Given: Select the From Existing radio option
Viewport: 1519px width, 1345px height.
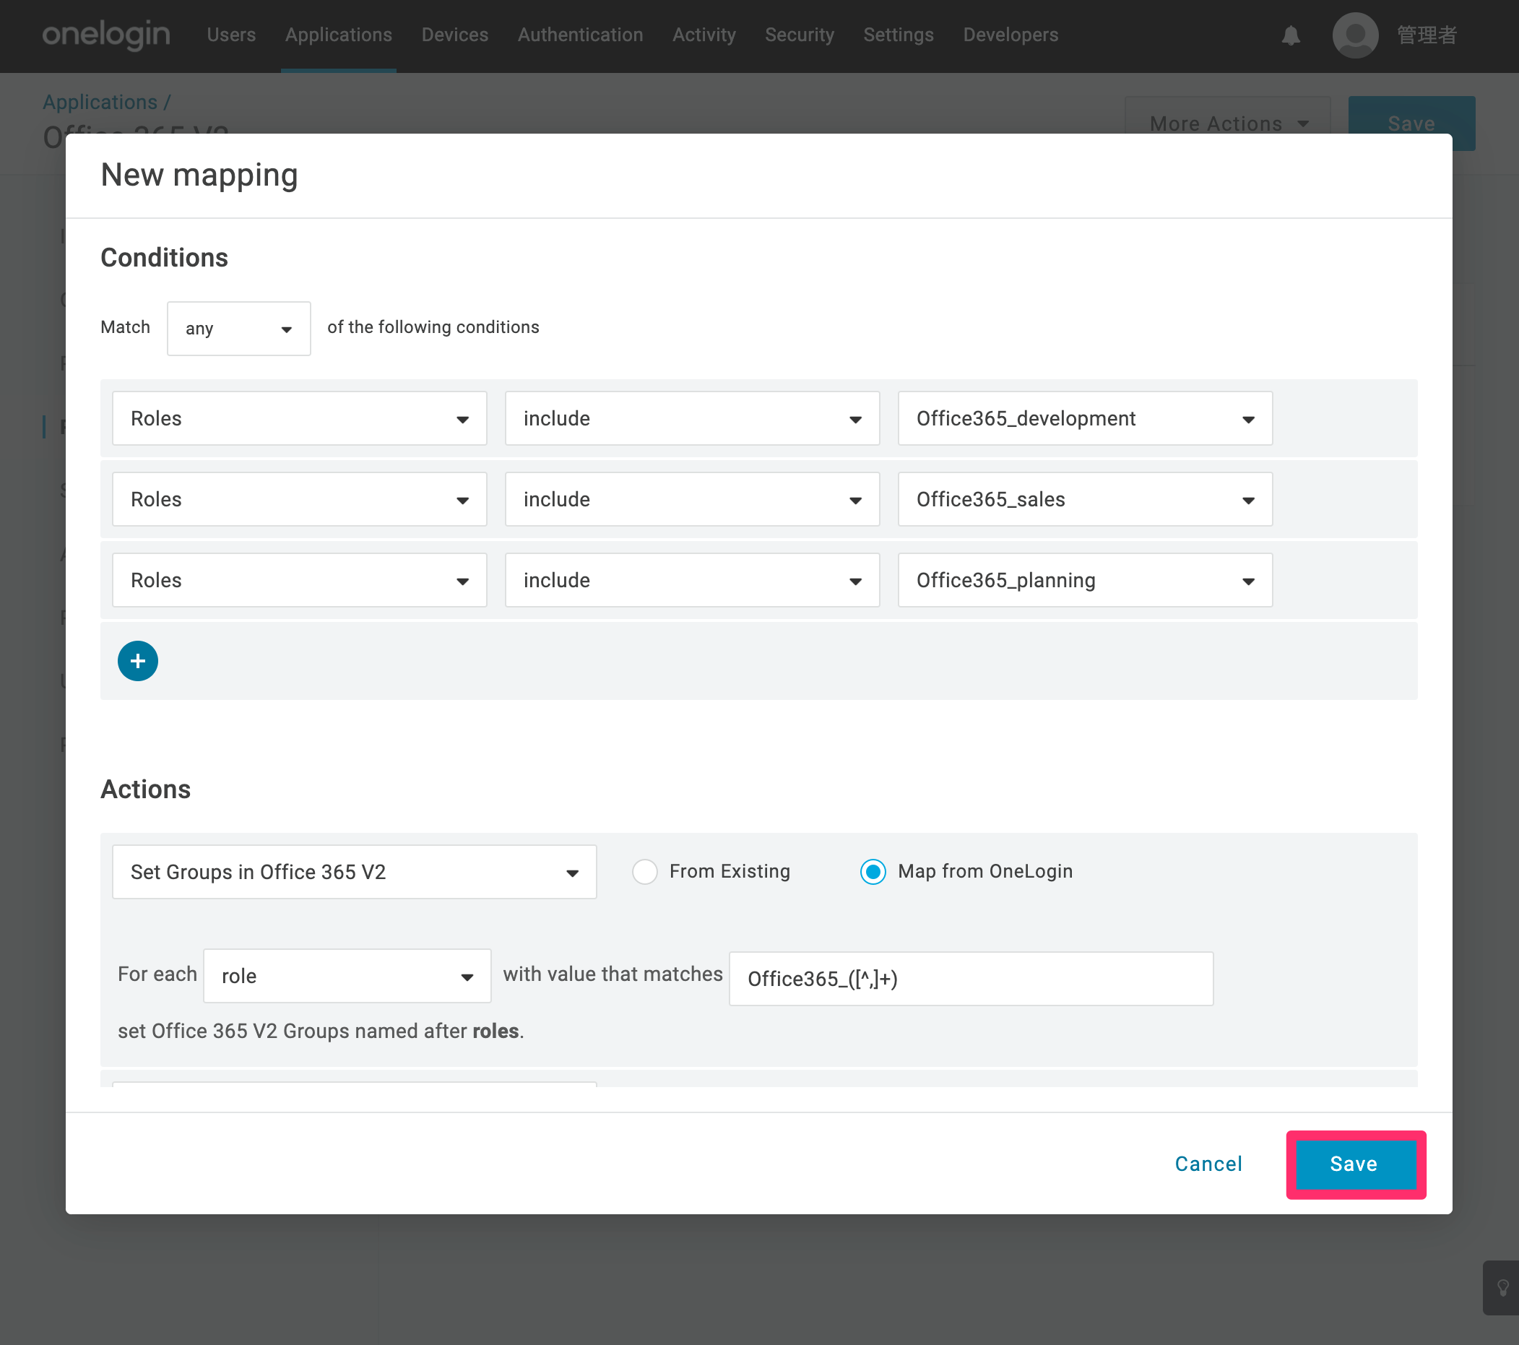Looking at the screenshot, I should [645, 872].
